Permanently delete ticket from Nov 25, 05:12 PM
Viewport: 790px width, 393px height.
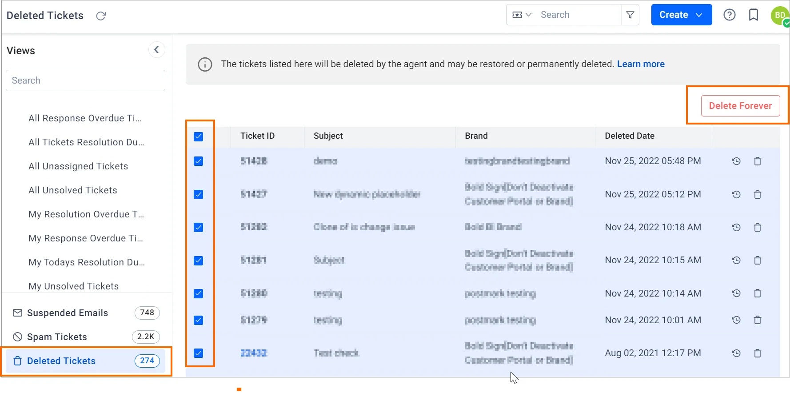tap(758, 195)
